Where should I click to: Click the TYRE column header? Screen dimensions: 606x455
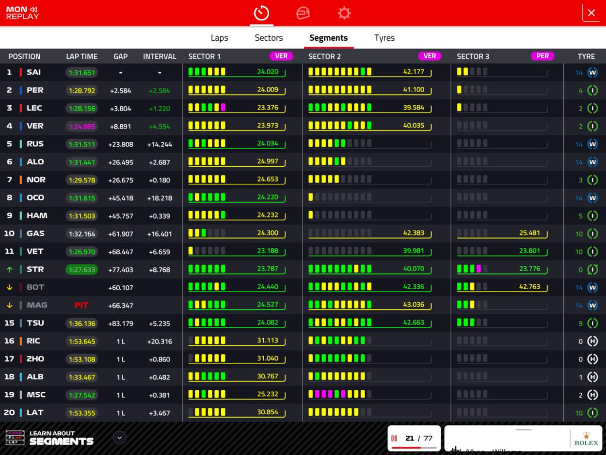(586, 56)
